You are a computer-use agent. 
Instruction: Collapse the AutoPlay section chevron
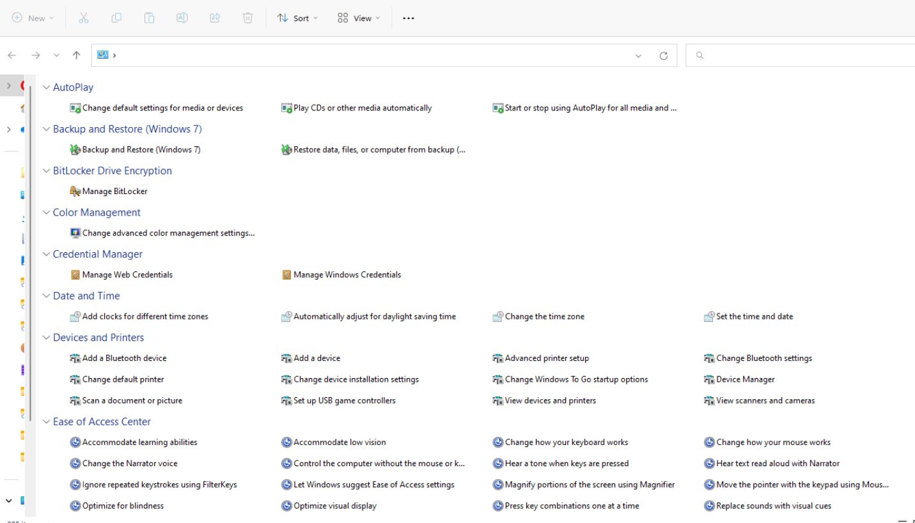coord(46,87)
